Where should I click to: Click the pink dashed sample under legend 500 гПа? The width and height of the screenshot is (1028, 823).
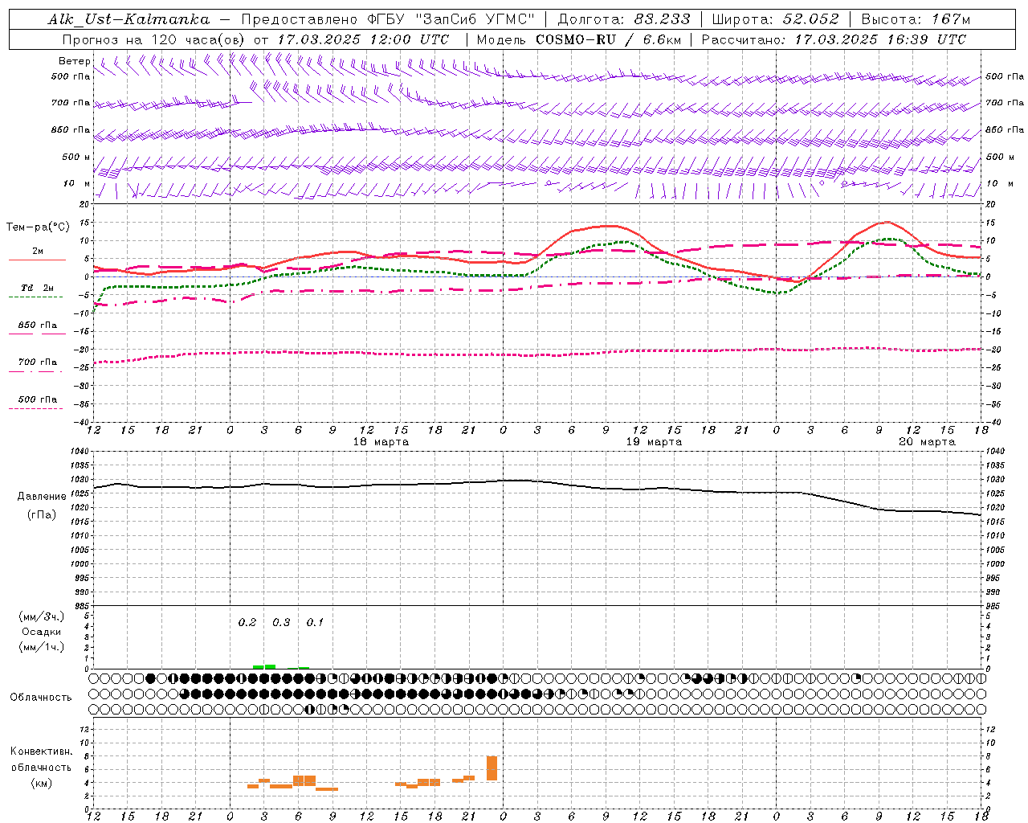36,409
